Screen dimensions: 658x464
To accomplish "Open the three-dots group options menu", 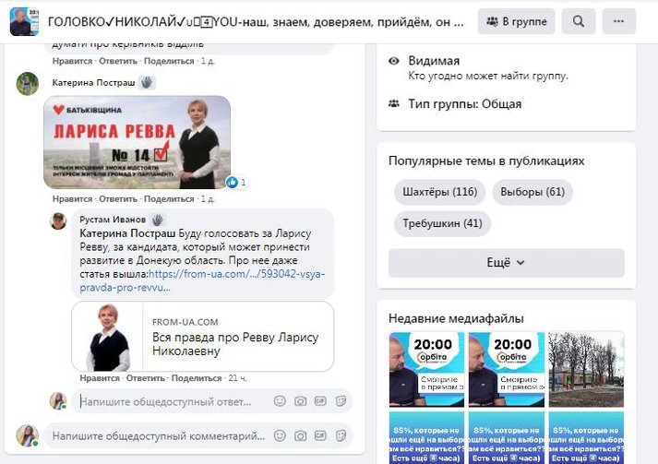I will 618,21.
